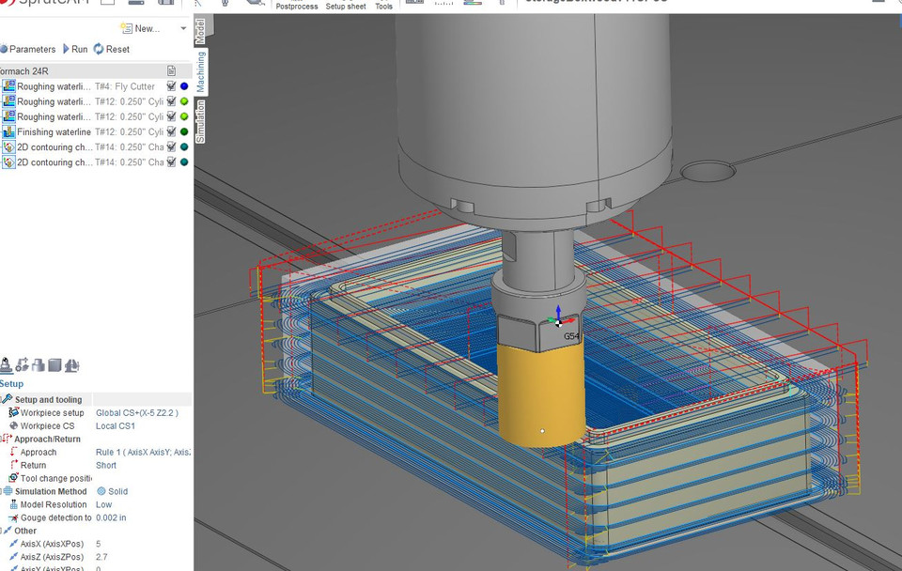Click the Tool change position icon
The height and width of the screenshot is (571, 902).
tap(13, 477)
